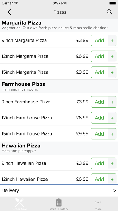The height and width of the screenshot is (211, 118).
Task: Tap plus icon for 15inch Farmhouse Pizza
Action: click(112, 134)
